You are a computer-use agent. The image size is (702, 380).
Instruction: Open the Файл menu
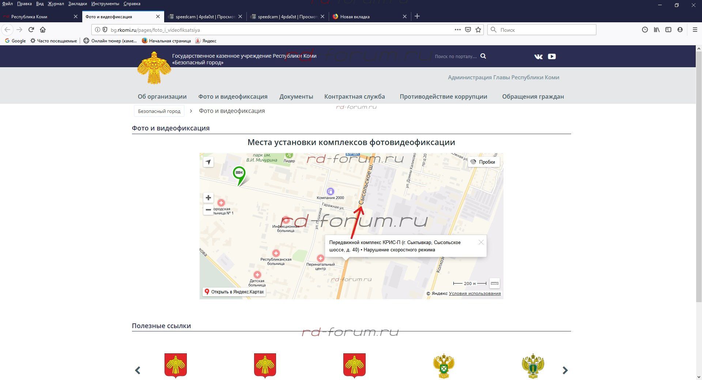pos(7,4)
